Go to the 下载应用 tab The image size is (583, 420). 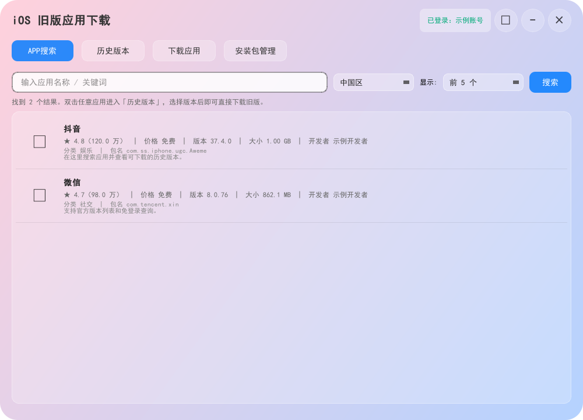184,51
